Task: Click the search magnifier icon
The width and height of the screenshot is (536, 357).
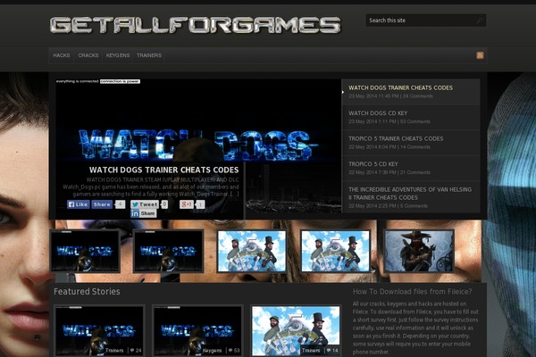Action: pos(480,20)
